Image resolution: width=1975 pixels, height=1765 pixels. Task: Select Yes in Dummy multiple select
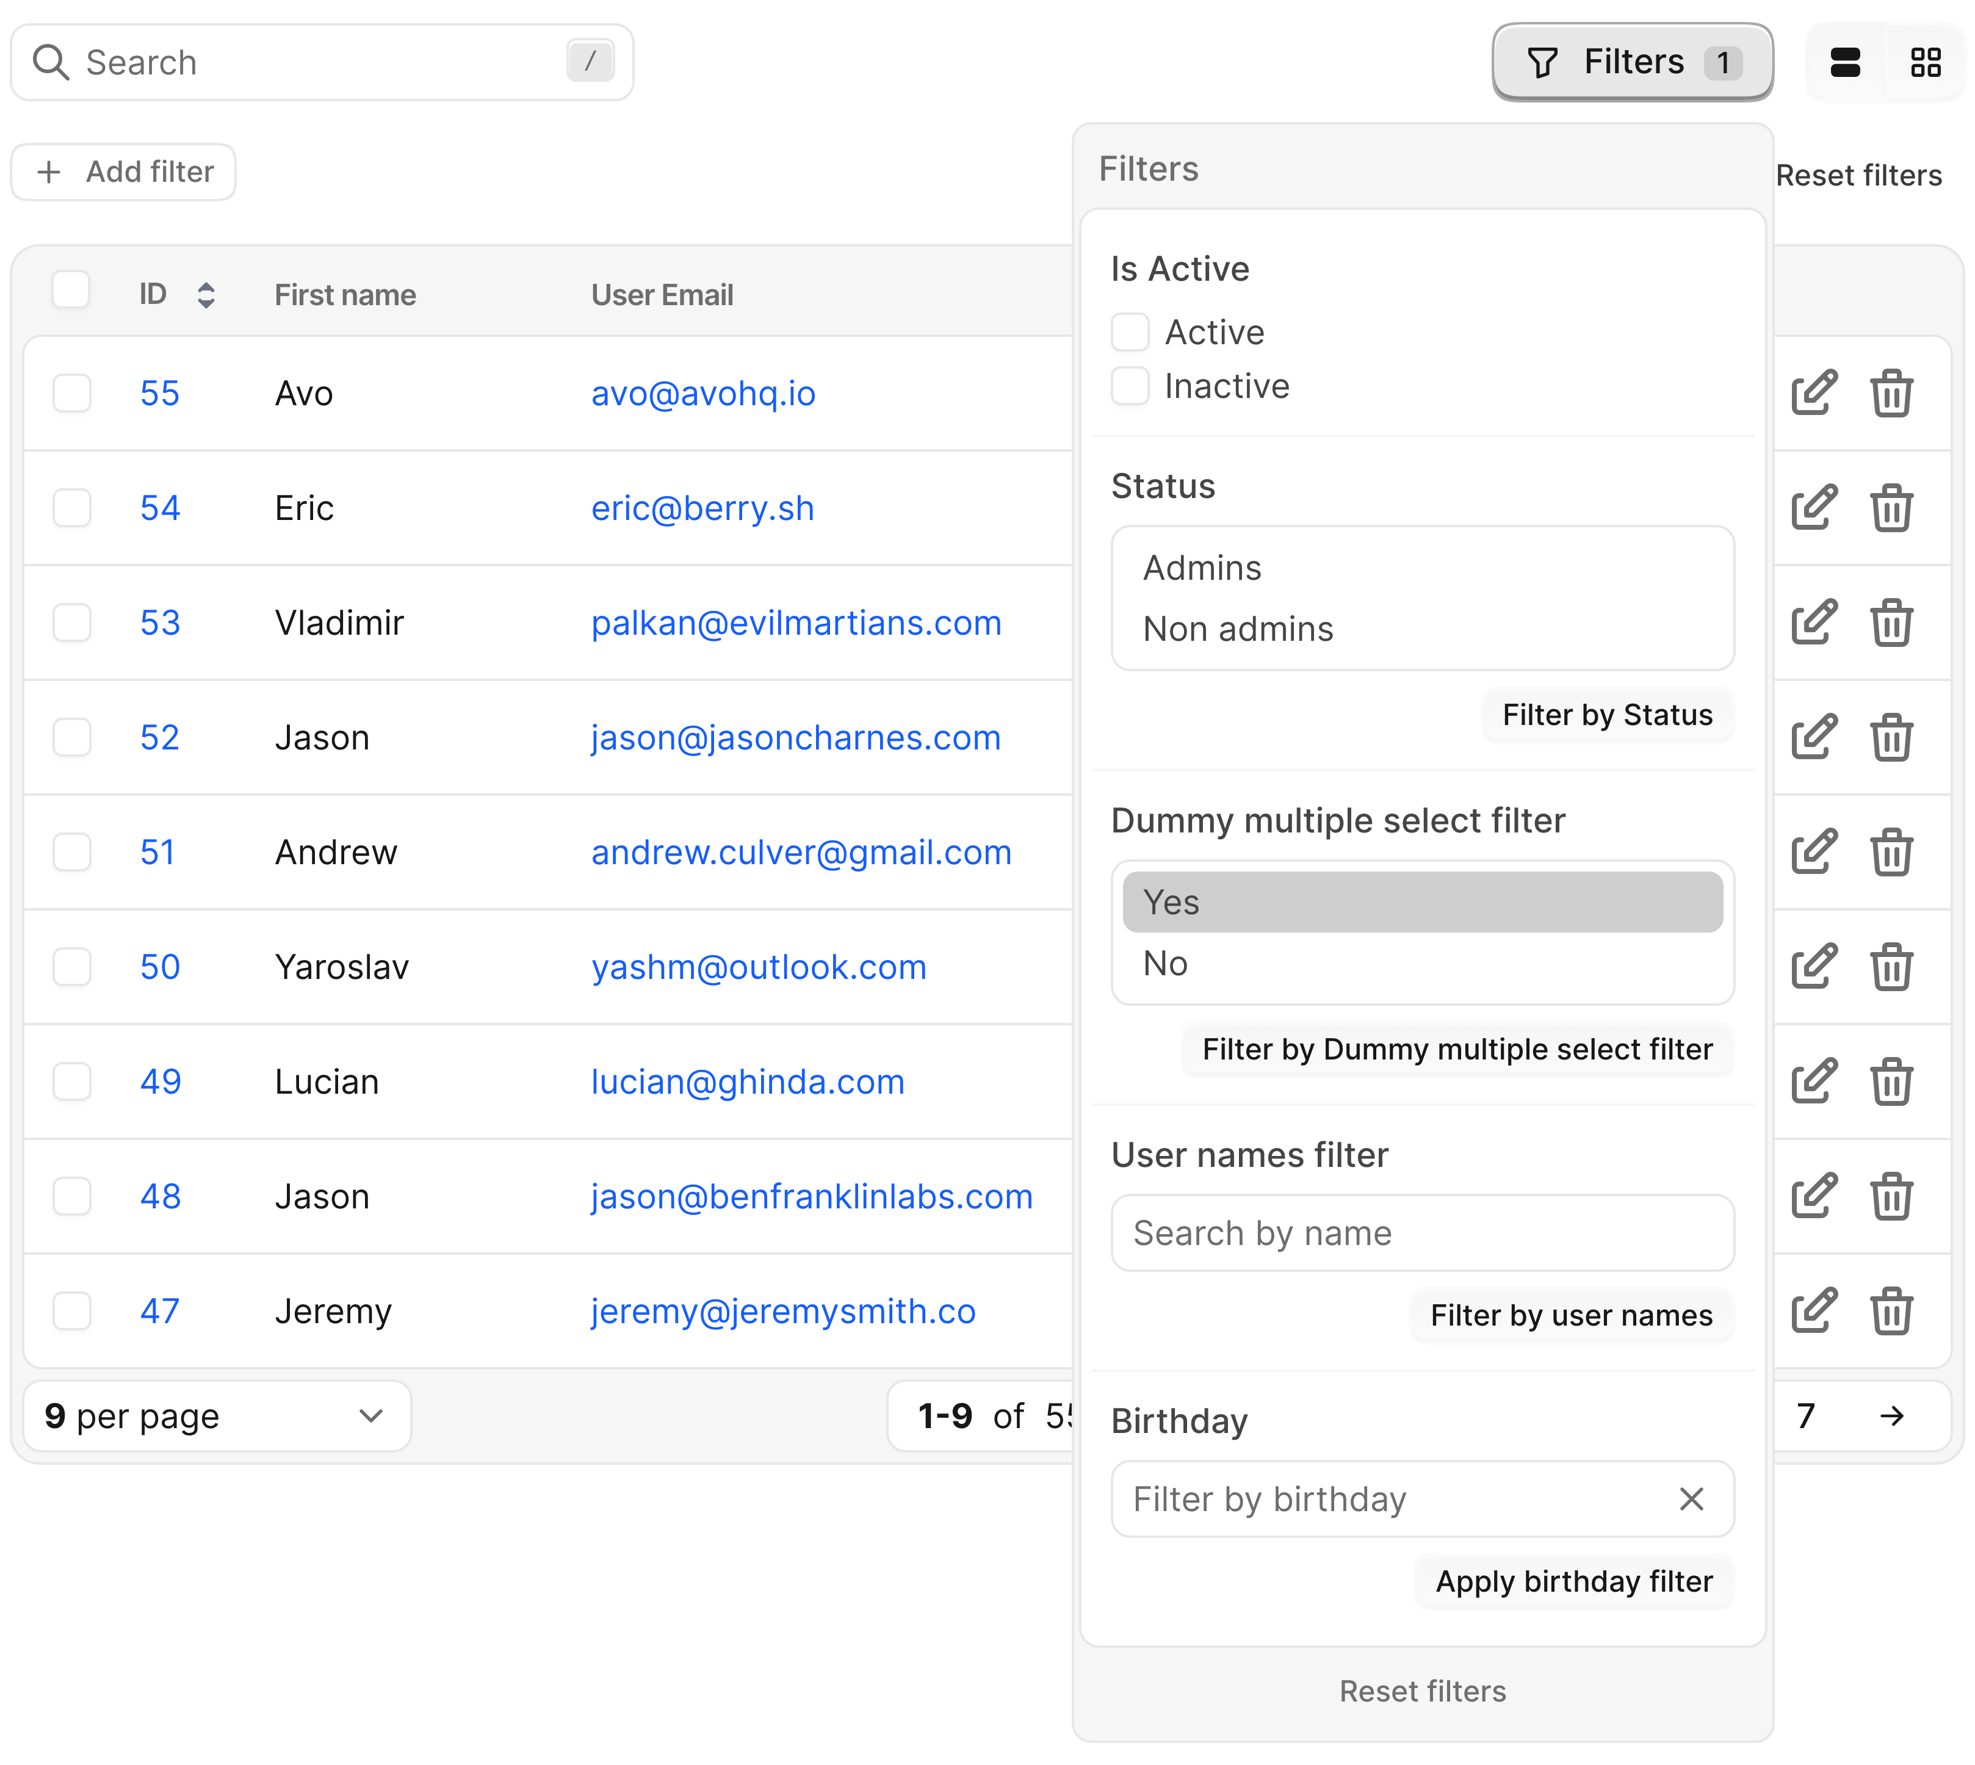pos(1422,902)
